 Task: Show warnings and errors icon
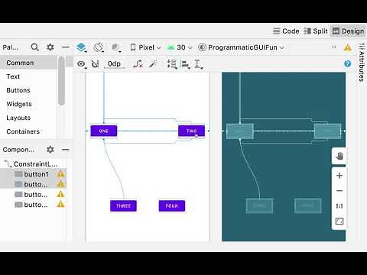pos(347,47)
